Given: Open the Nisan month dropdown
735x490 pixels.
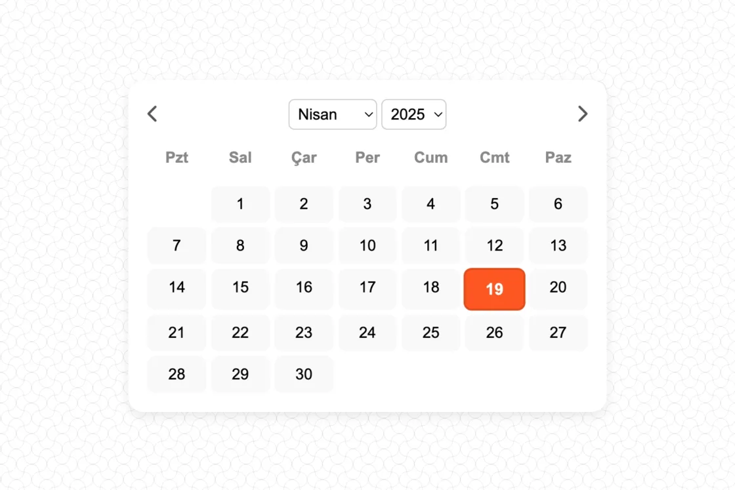Looking at the screenshot, I should pyautogui.click(x=333, y=114).
